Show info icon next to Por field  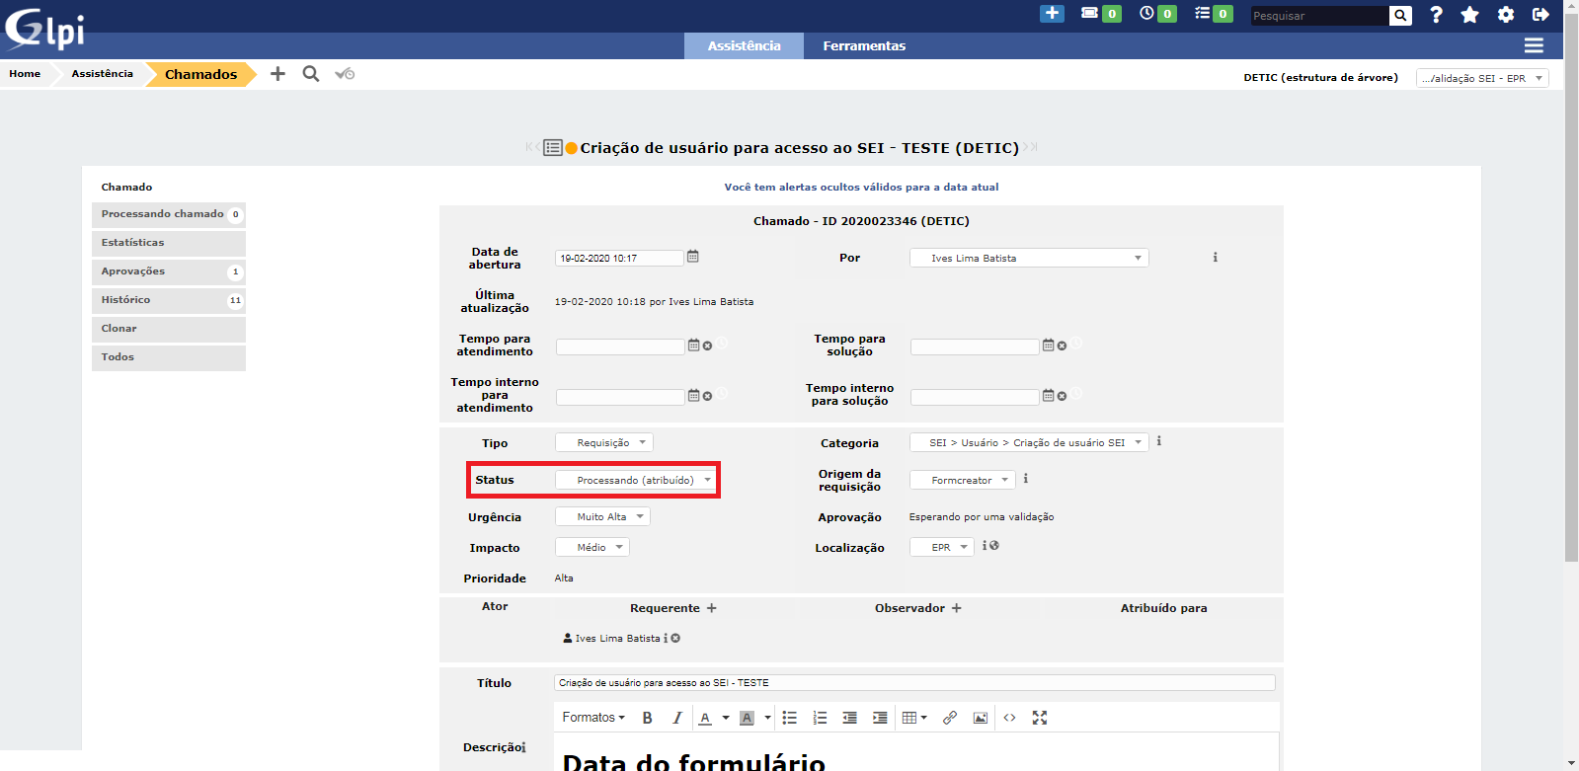(1215, 258)
